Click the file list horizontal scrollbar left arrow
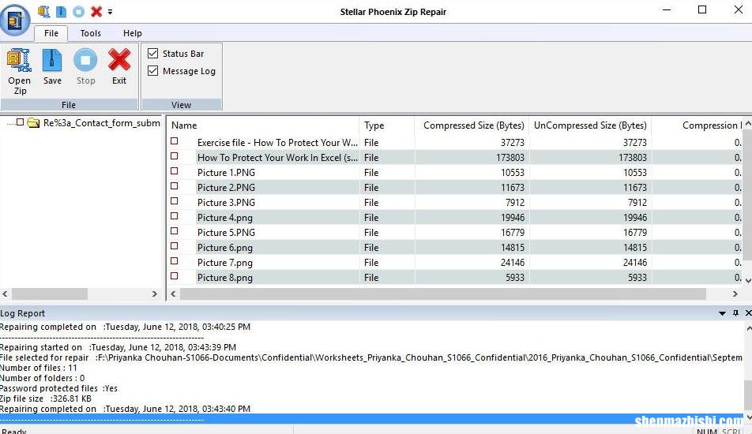Screen dimensions: 752x434 [x=173, y=294]
